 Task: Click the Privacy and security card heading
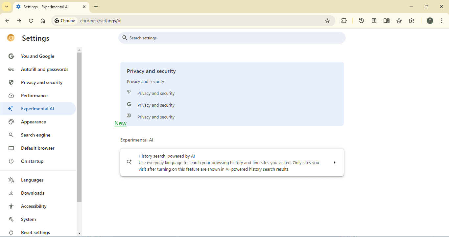pos(151,71)
